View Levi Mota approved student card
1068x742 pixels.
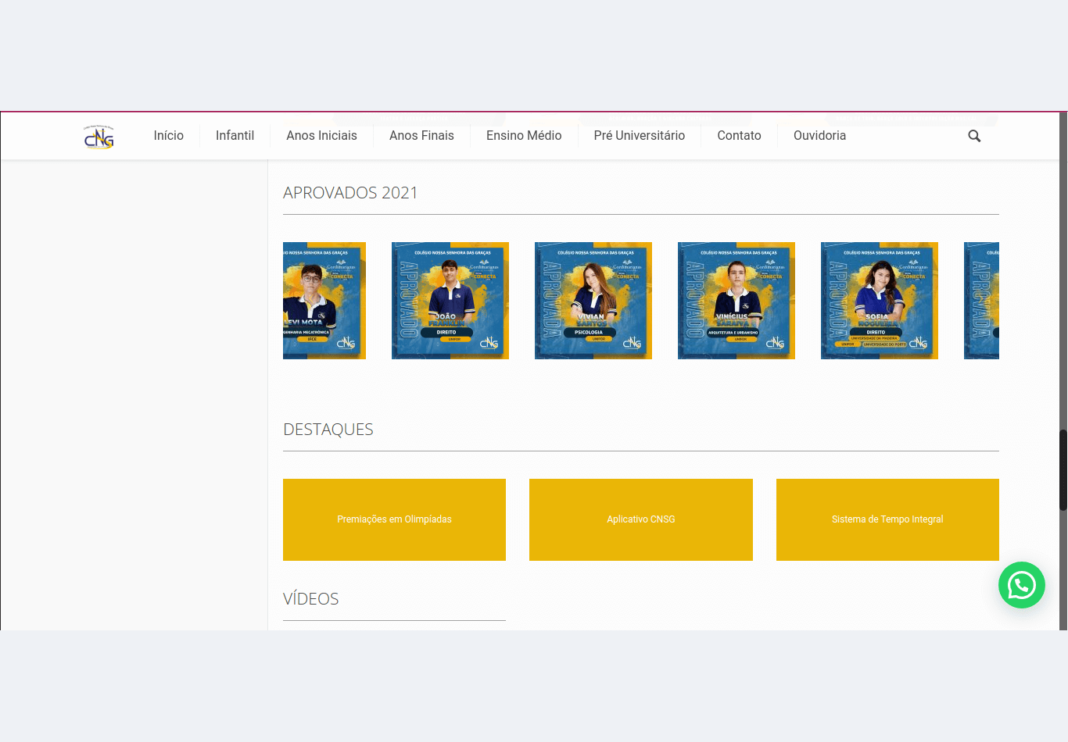pos(324,301)
